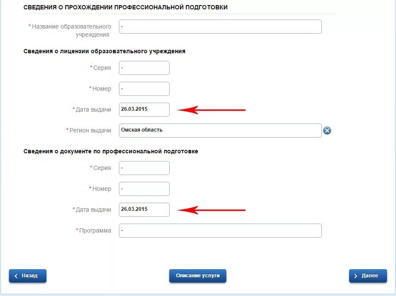
Task: Focus the Программа input field
Action: [220, 231]
